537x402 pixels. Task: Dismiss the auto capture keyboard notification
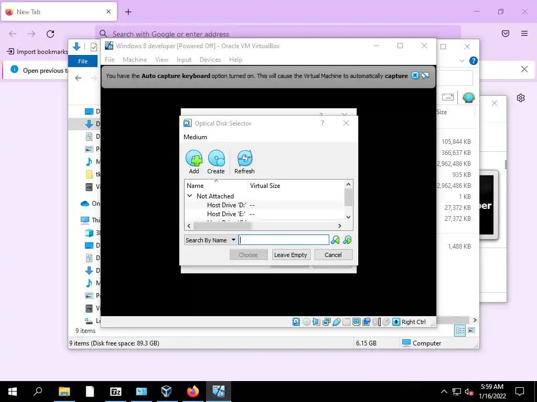tap(415, 75)
